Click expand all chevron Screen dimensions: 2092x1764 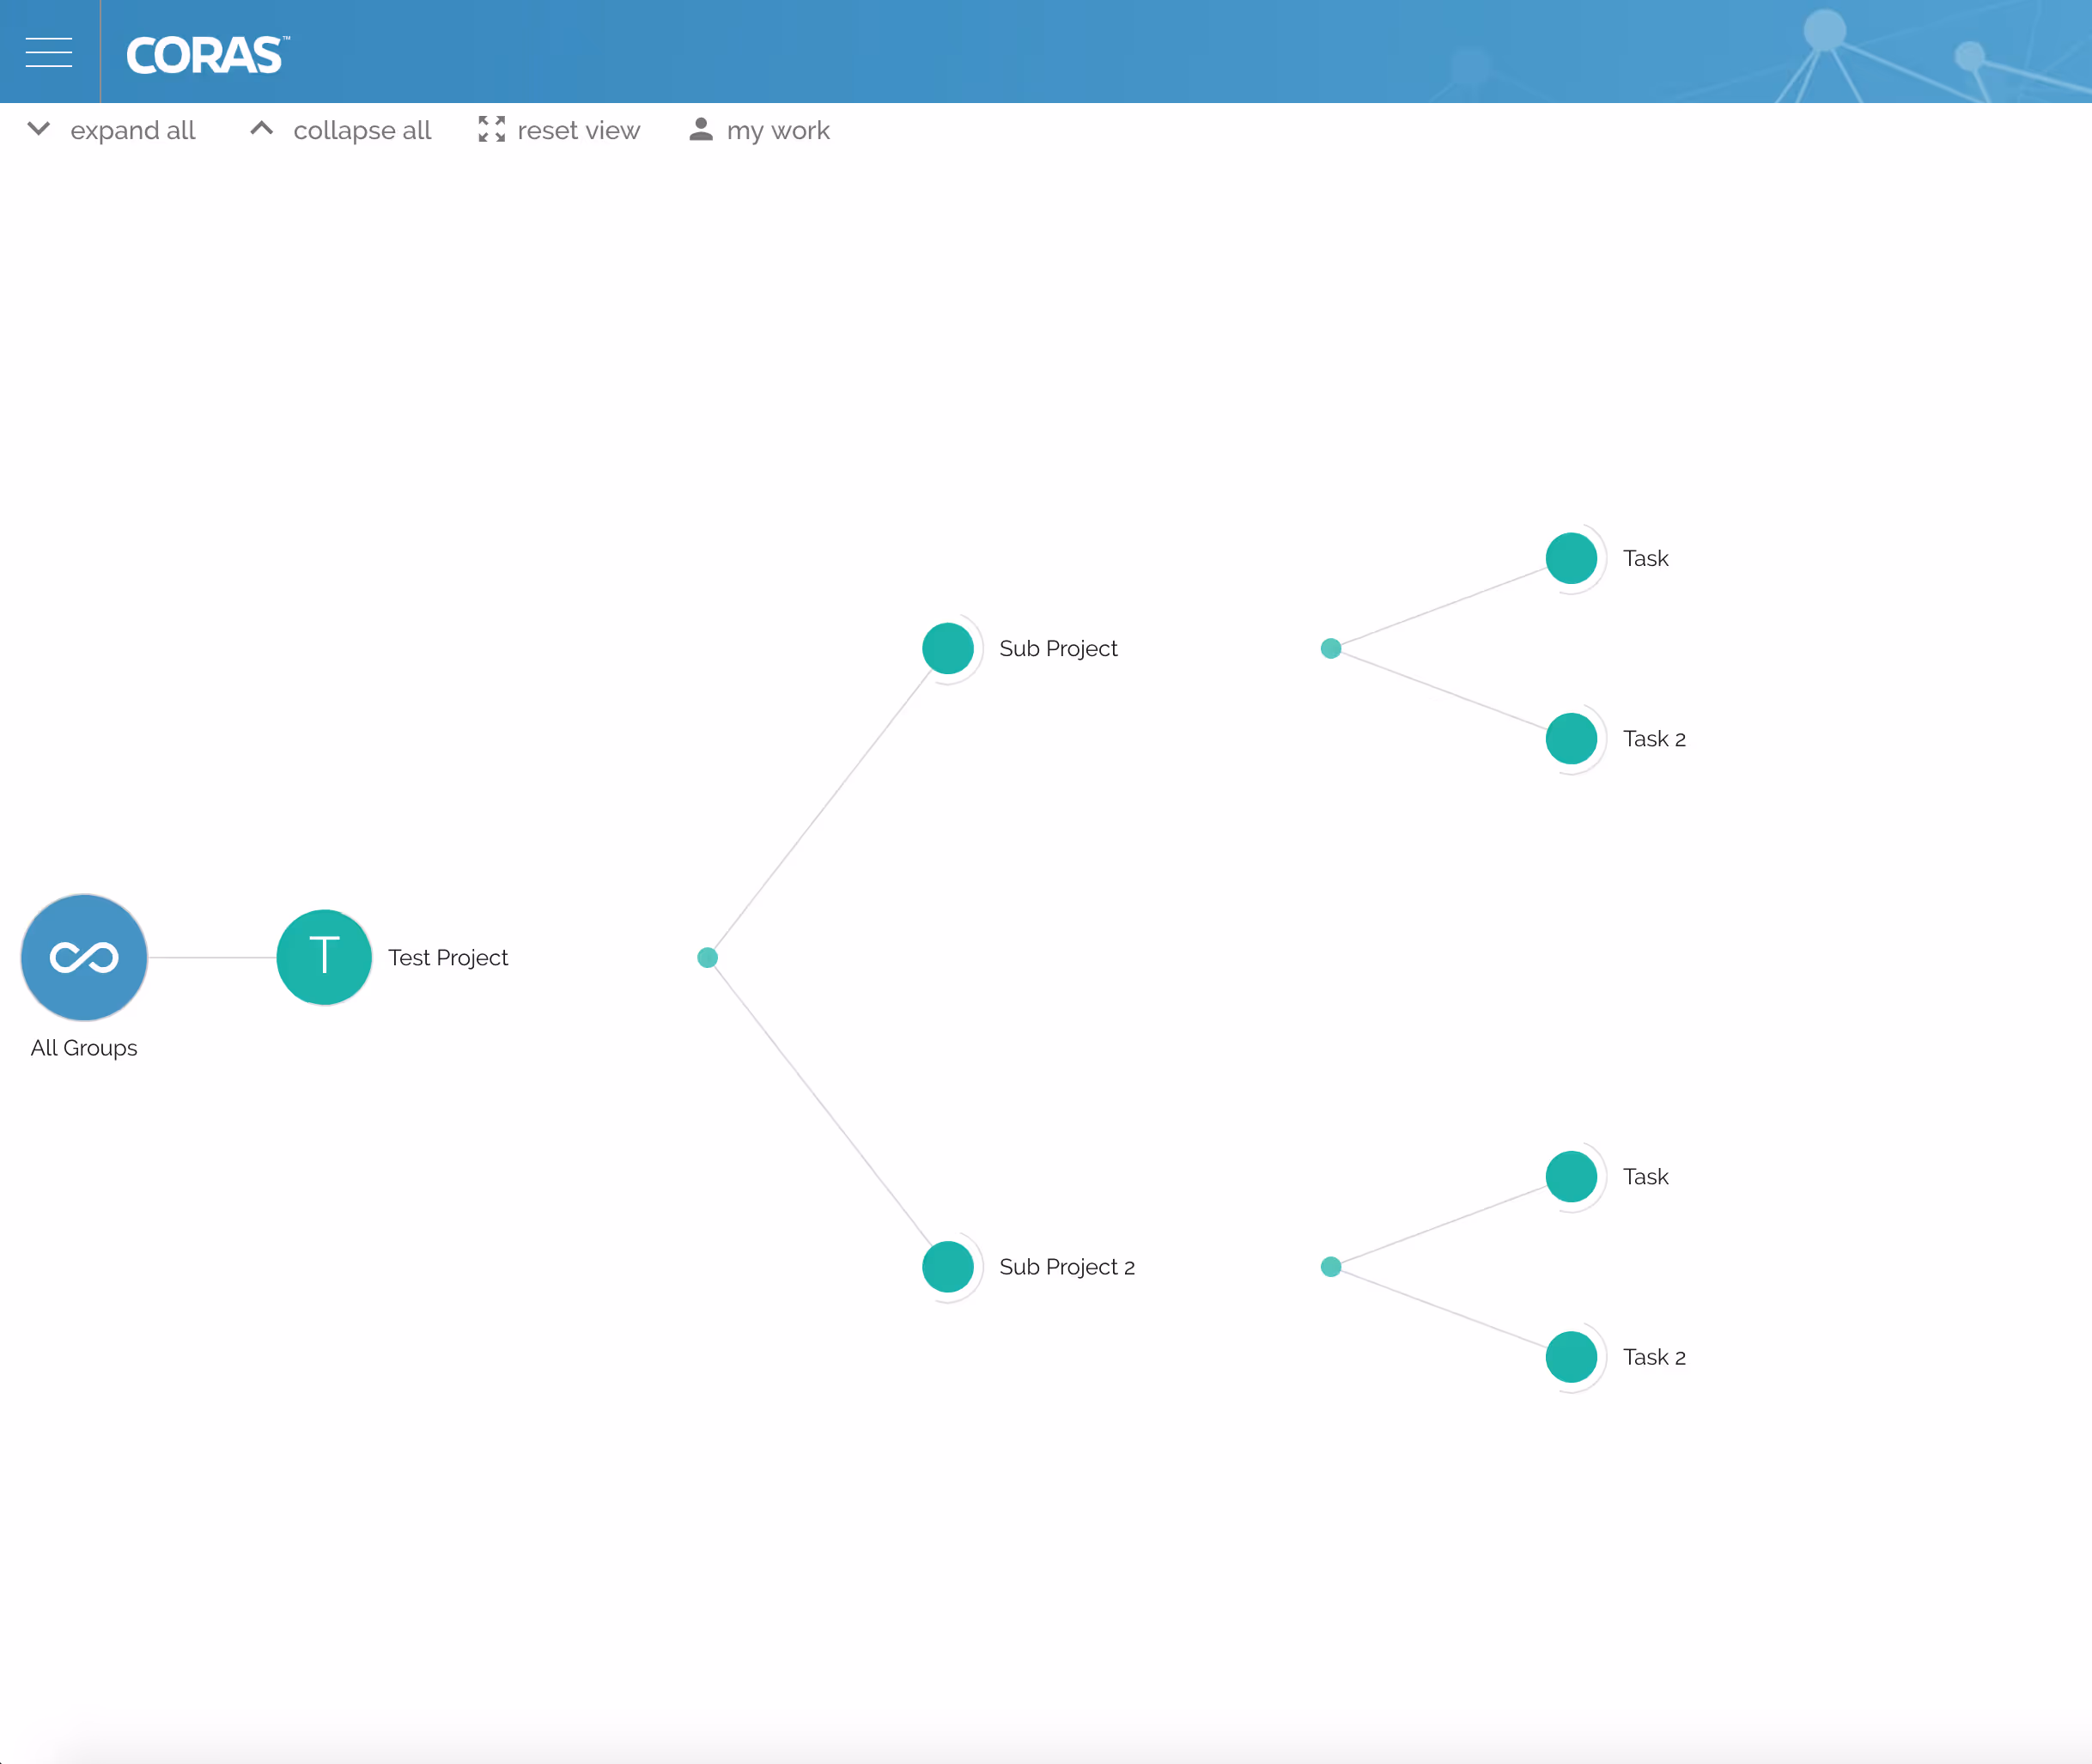click(x=39, y=129)
